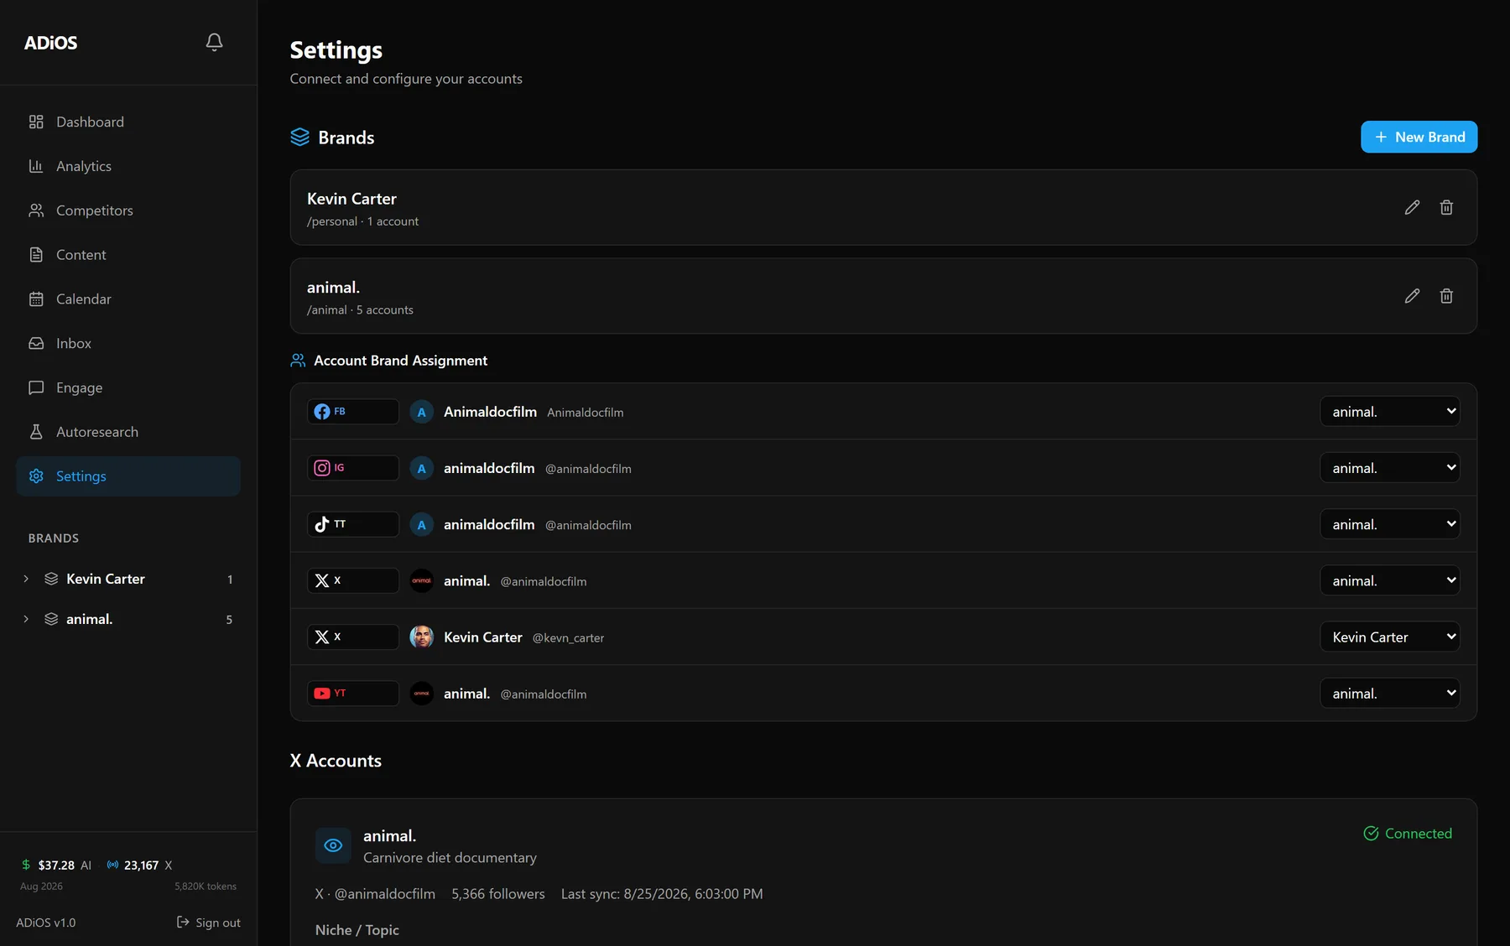Create a New Brand
This screenshot has height=946, width=1510.
(1419, 137)
